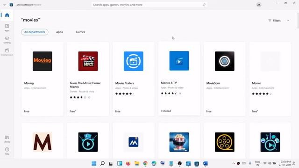This screenshot has width=299, height=168.
Task: Click the back arrow in title bar
Action: pos(5,5)
